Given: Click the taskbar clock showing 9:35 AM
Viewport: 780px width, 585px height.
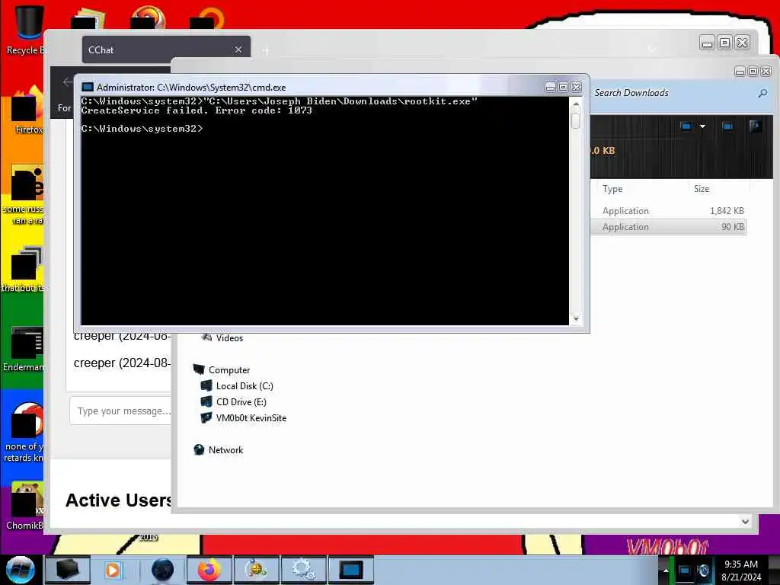Looking at the screenshot, I should tap(741, 570).
